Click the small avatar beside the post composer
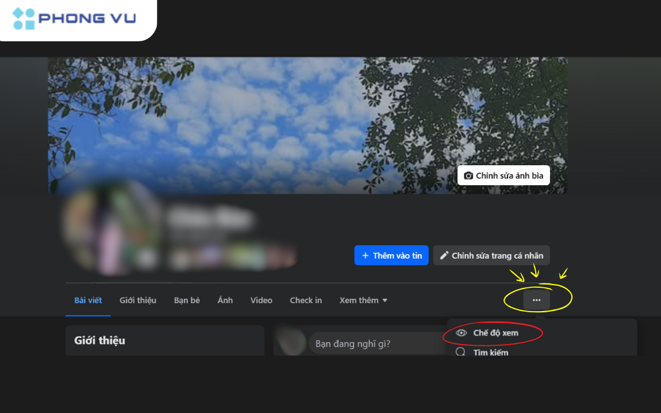Image resolution: width=661 pixels, height=413 pixels. (x=289, y=341)
